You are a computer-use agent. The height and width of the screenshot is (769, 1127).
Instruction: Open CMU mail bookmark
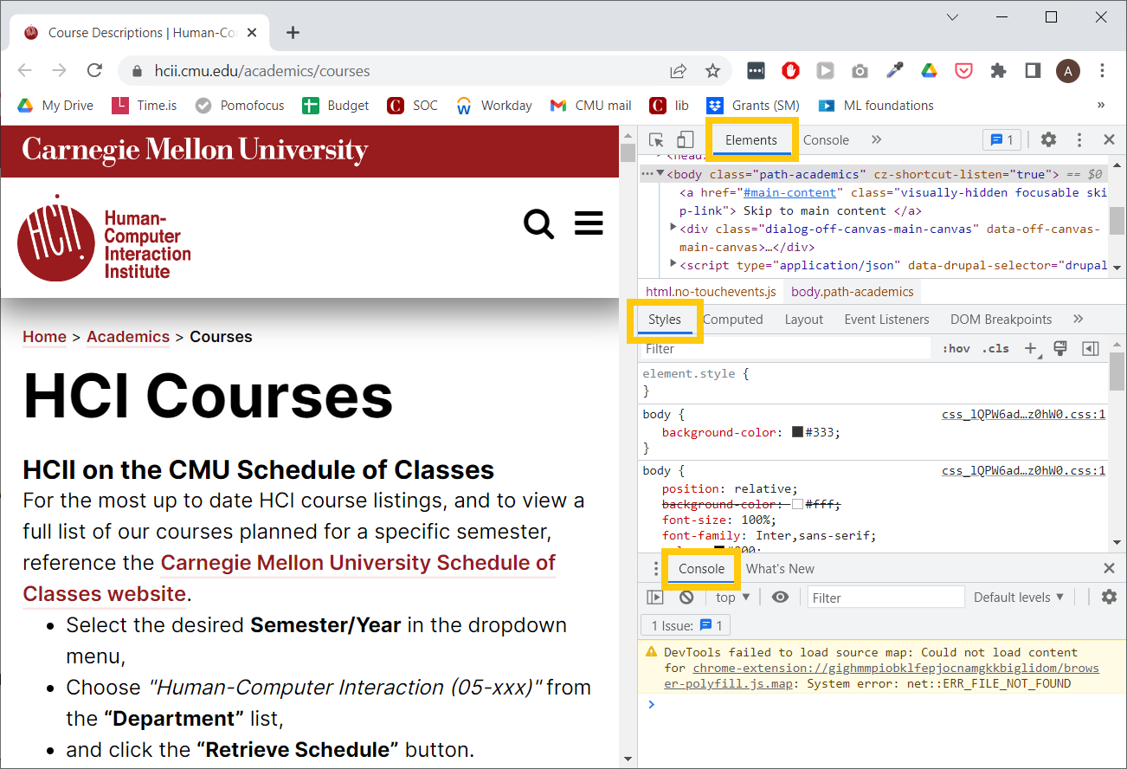pyautogui.click(x=590, y=106)
